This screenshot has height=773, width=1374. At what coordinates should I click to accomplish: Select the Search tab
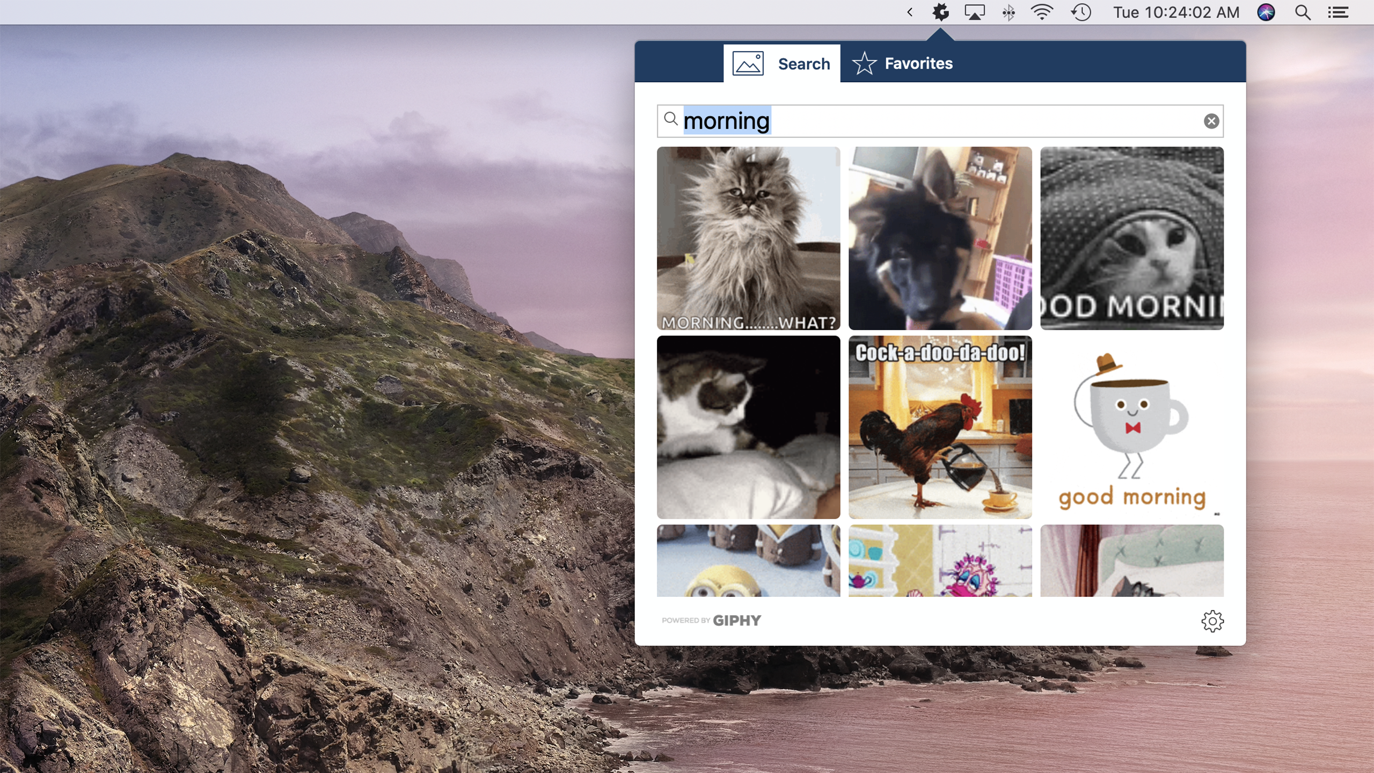[782, 63]
